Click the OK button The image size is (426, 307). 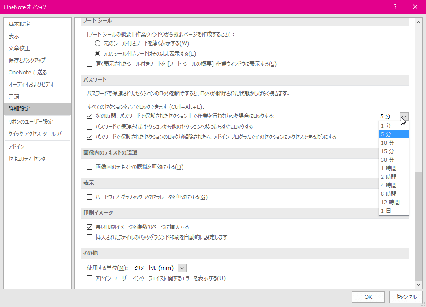368,297
